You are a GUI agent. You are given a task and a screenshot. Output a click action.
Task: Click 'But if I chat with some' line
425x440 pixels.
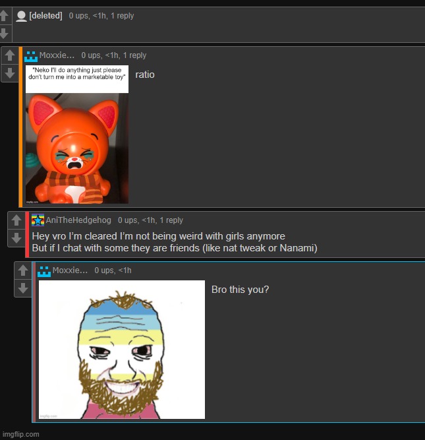tap(175, 248)
